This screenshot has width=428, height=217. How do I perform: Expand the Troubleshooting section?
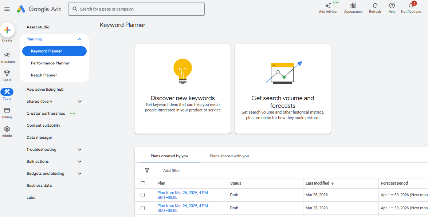click(x=79, y=149)
